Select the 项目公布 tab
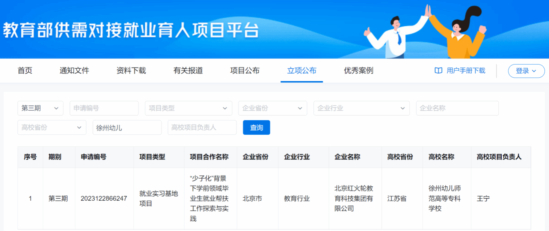The height and width of the screenshot is (231, 549). [x=245, y=70]
